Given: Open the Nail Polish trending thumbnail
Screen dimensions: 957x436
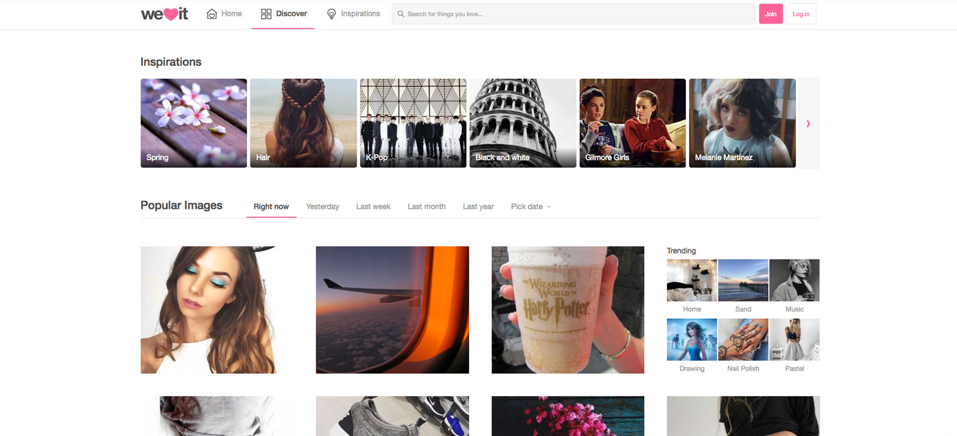Looking at the screenshot, I should click(x=743, y=339).
